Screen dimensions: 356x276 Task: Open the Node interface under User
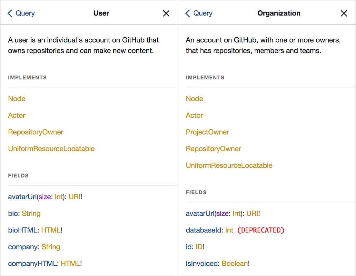point(16,99)
